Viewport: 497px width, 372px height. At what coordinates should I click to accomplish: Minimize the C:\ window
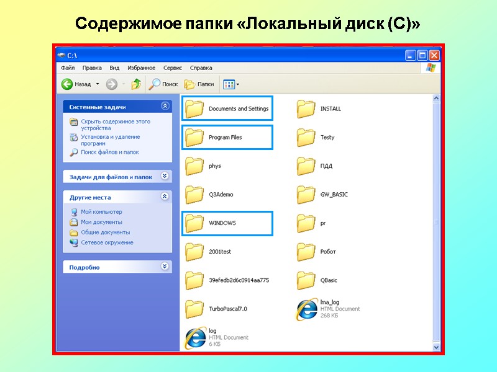(411, 56)
